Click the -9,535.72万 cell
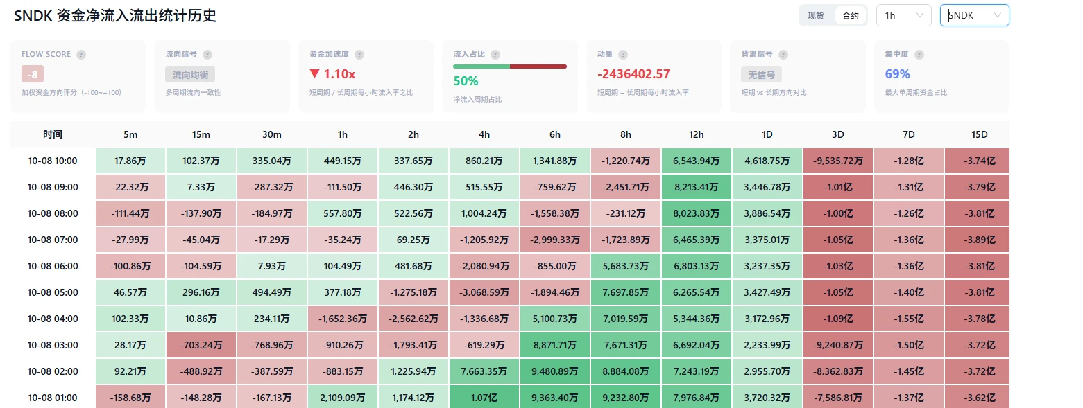Viewport: 1083px width, 408px height. pos(838,161)
